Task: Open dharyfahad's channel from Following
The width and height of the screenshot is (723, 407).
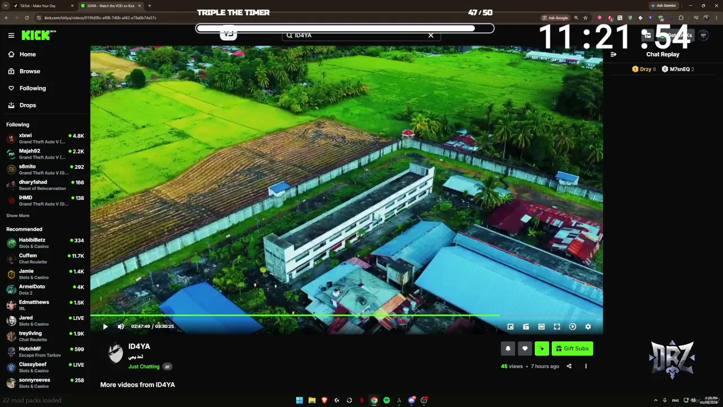Action: (45, 185)
